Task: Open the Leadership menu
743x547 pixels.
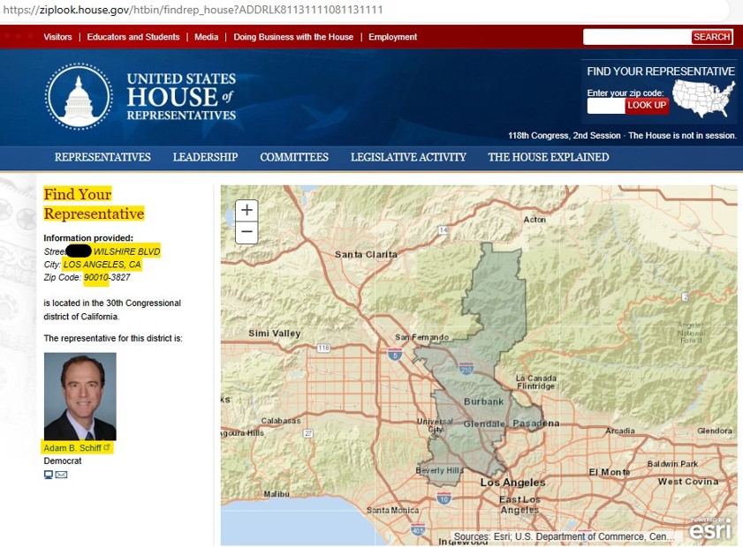Action: tap(205, 157)
